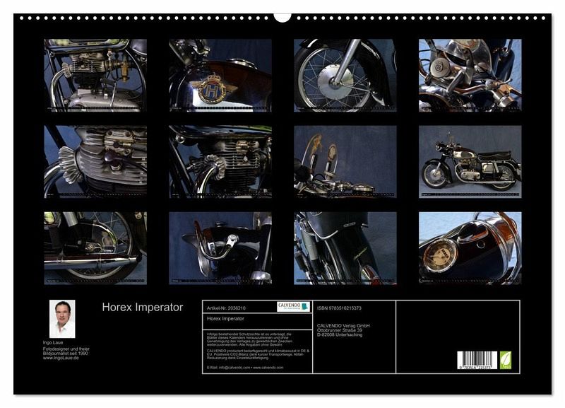Select the Horex tank badge emblem photo
The height and width of the screenshot is (408, 565).
pyautogui.click(x=220, y=76)
